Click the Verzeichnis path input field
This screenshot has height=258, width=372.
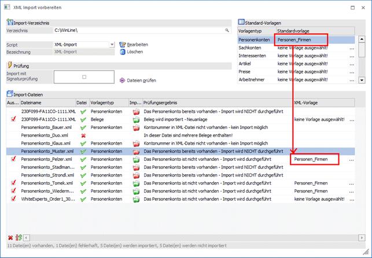139,30
